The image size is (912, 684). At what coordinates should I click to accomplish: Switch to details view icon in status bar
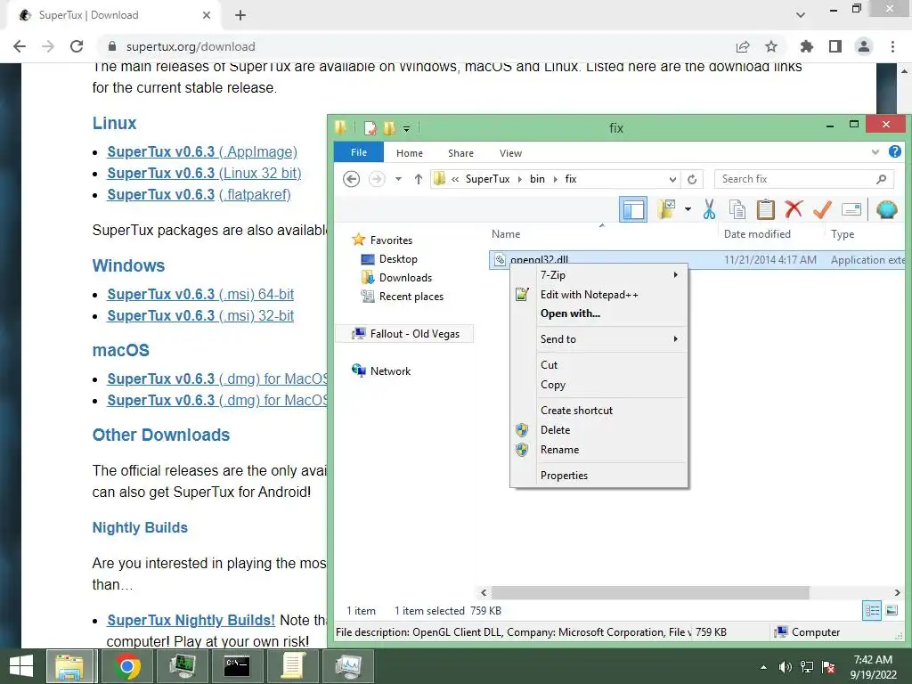872,610
